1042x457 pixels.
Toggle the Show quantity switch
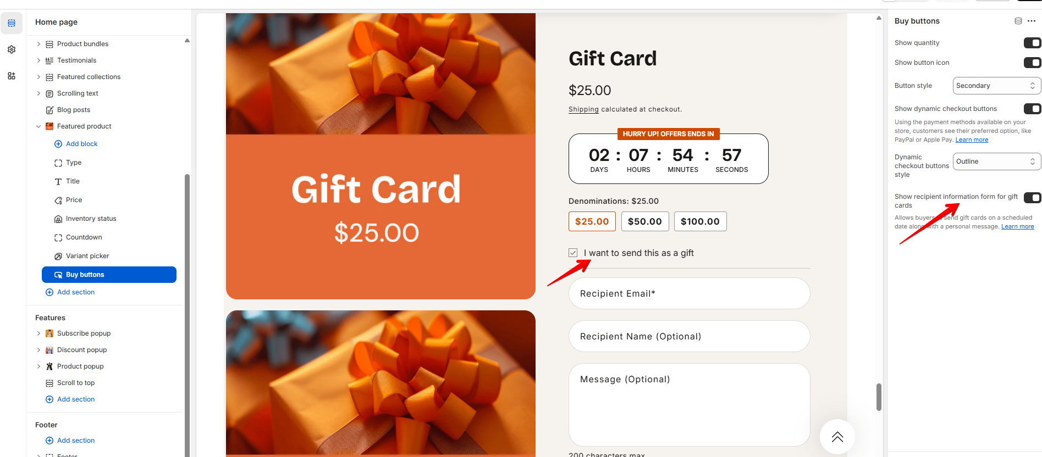1032,43
